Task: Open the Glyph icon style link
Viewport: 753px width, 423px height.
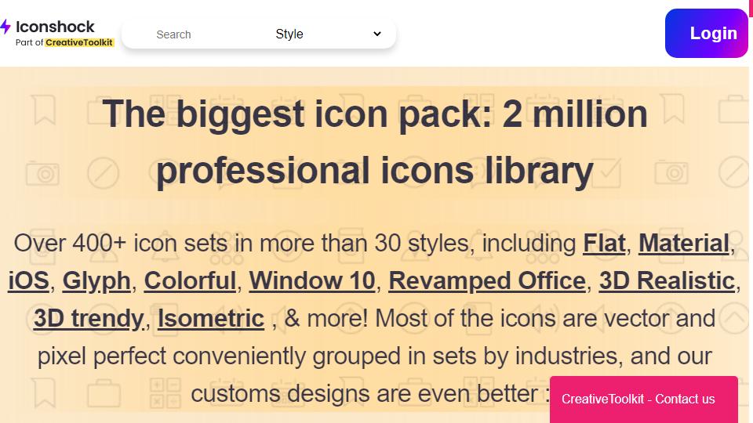Action: [96, 281]
